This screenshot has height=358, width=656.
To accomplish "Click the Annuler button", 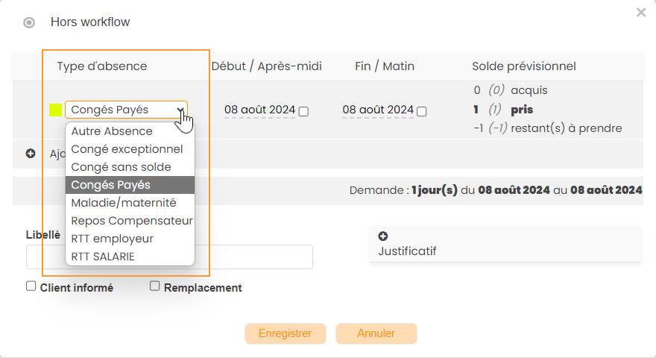I will pos(376,333).
